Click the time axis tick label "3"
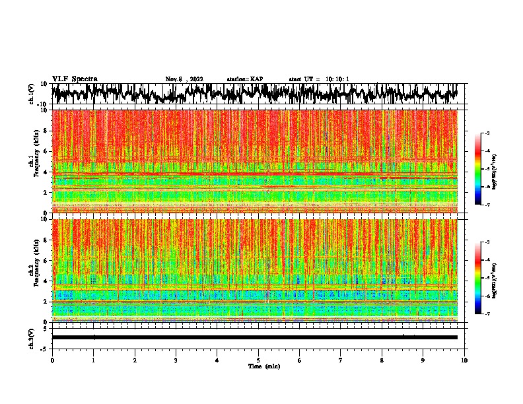Viewport: 523px width, 404px height. (x=176, y=360)
